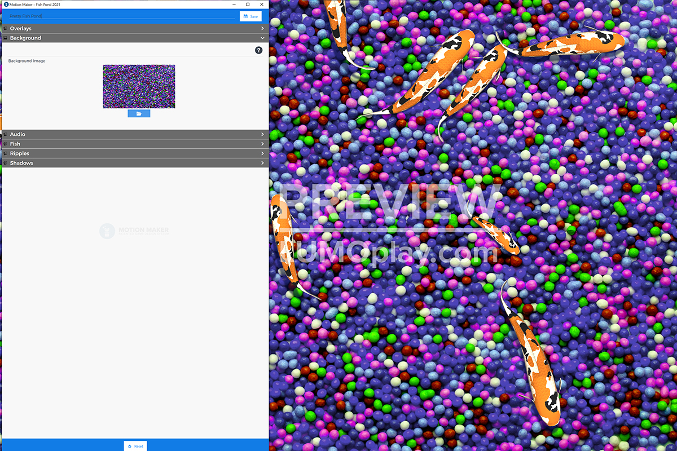
Task: Browse for background image via folder icon
Action: pyautogui.click(x=139, y=113)
